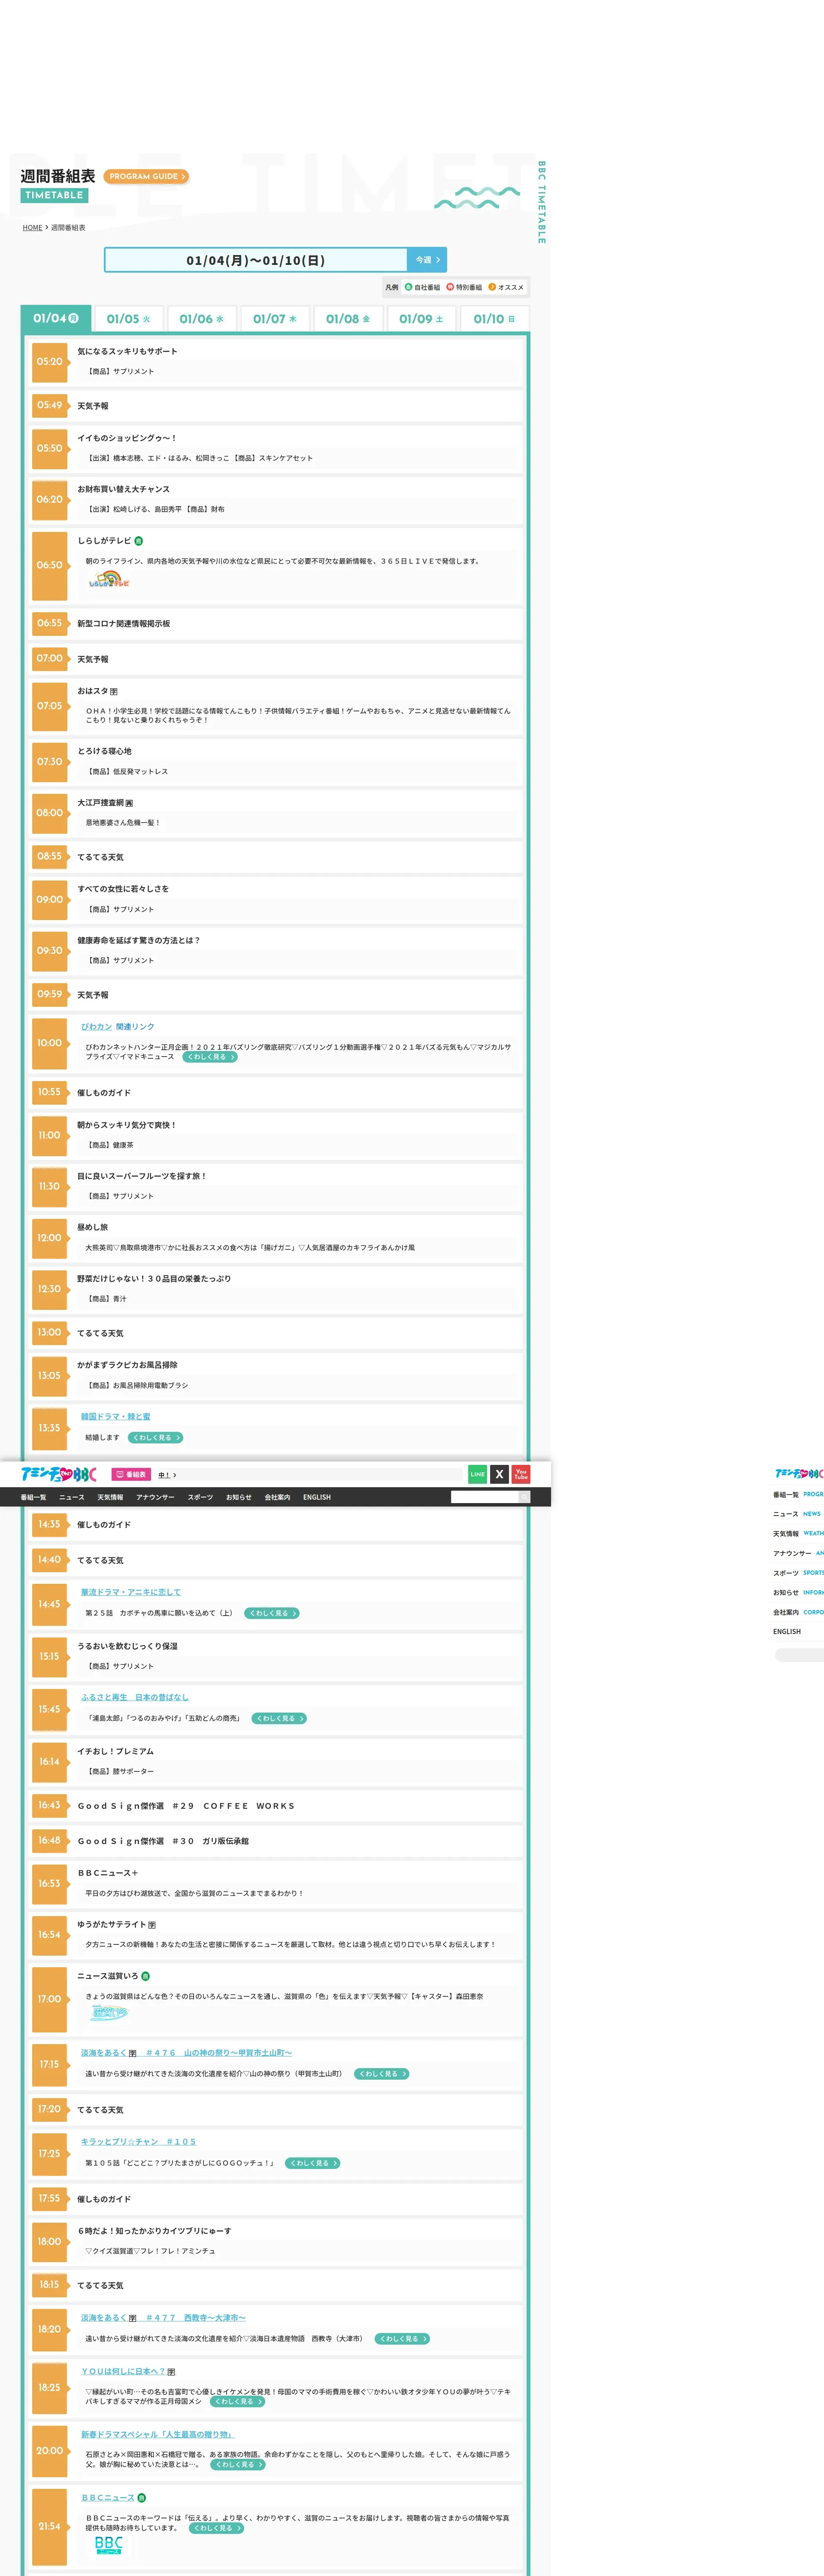This screenshot has width=824, height=2576.
Task: Click the しらしがテレビ program logo thumbnail
Action: click(x=108, y=580)
